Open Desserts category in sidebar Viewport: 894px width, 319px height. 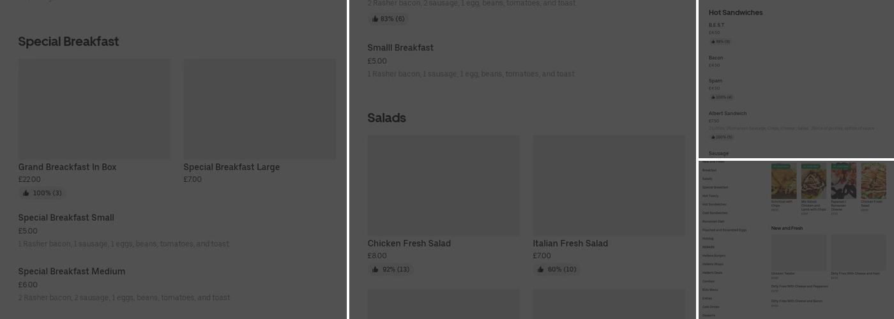click(x=709, y=315)
